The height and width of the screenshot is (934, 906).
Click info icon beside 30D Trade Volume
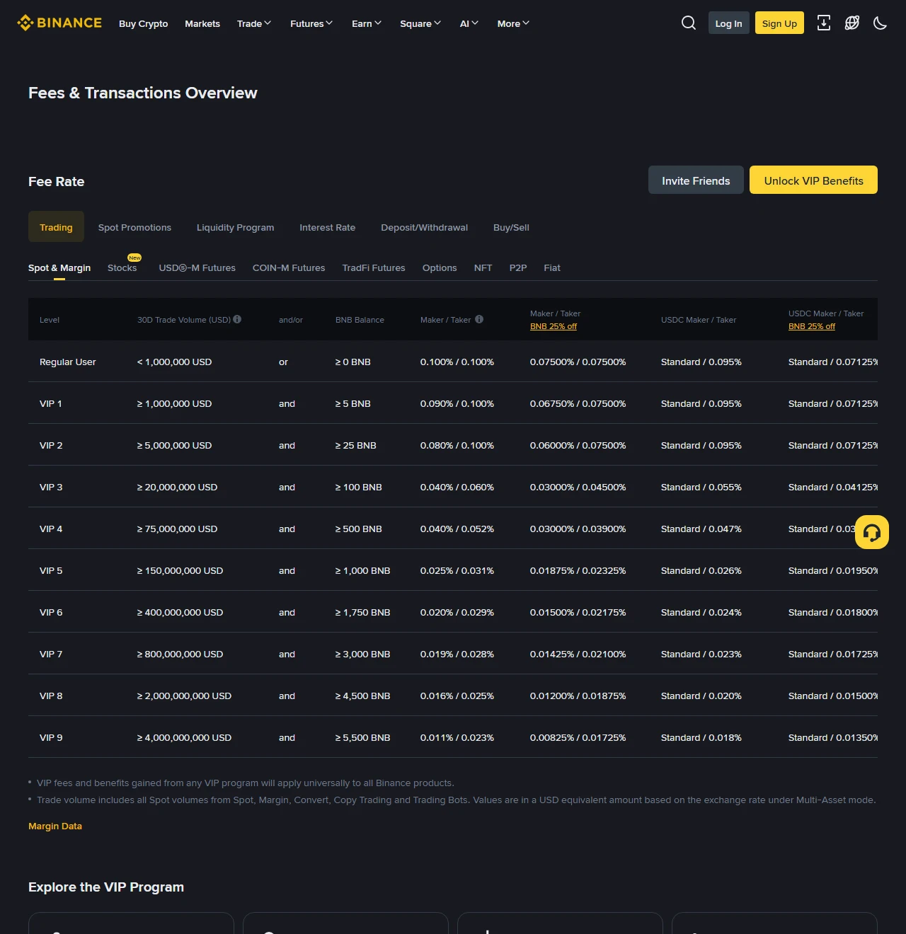237,319
